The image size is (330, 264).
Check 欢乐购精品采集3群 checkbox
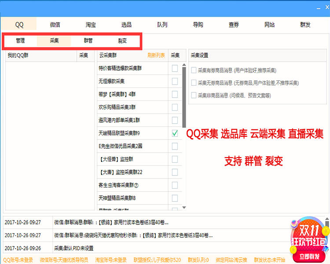175,107
